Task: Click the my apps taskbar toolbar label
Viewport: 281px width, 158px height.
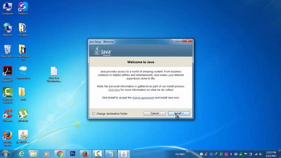Action: tap(180, 154)
